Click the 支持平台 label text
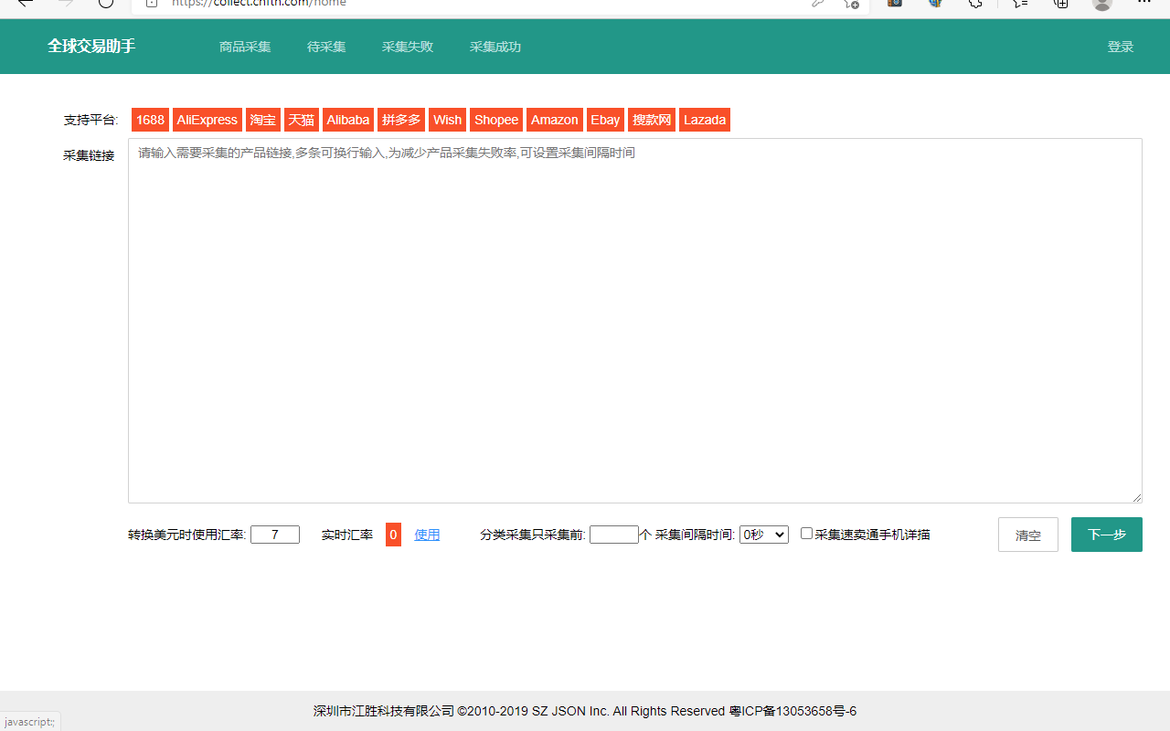The height and width of the screenshot is (731, 1170). point(90,120)
